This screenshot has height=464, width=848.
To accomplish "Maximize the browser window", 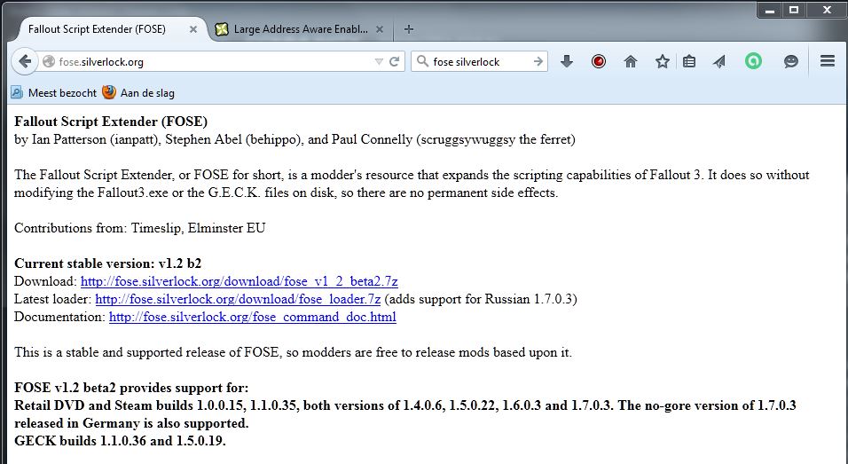I will point(793,11).
